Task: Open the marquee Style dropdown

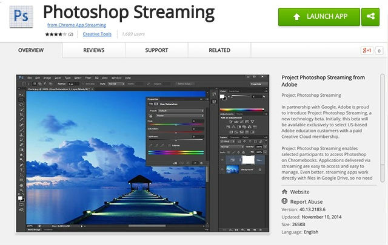Action: (x=116, y=84)
